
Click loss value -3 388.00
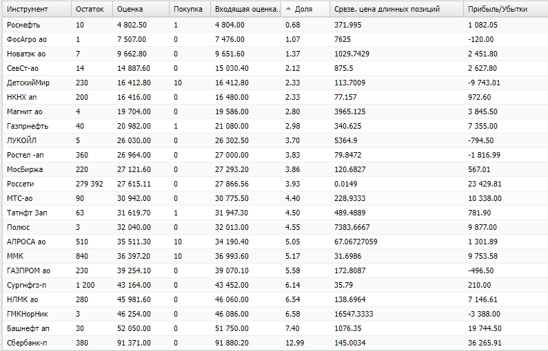[484, 314]
